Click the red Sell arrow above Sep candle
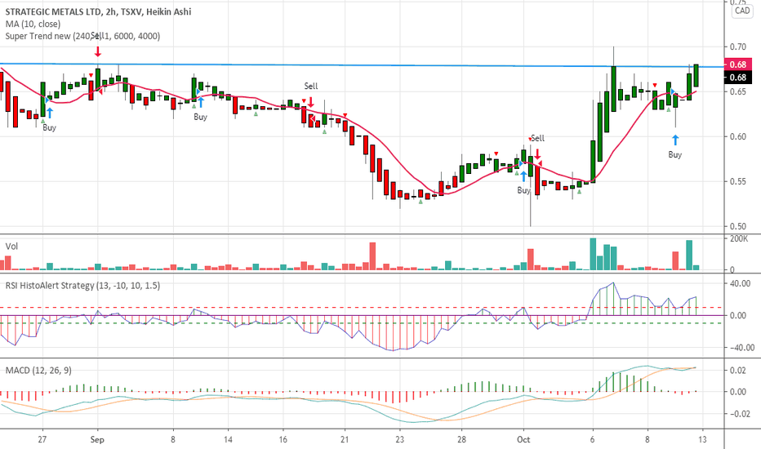761x449 pixels. (98, 51)
